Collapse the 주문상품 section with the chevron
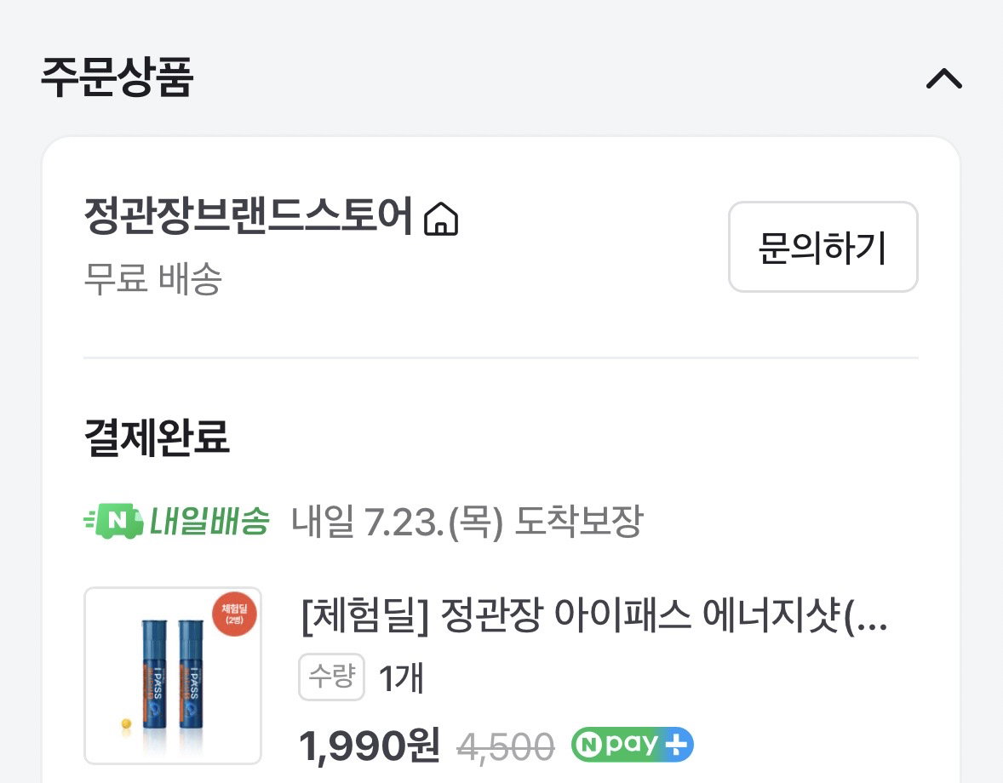This screenshot has width=1003, height=783. 944,79
